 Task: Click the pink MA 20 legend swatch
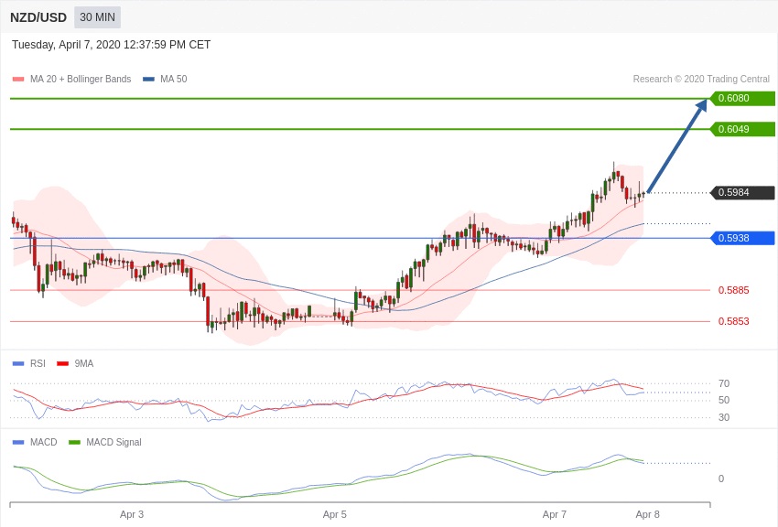click(x=18, y=79)
